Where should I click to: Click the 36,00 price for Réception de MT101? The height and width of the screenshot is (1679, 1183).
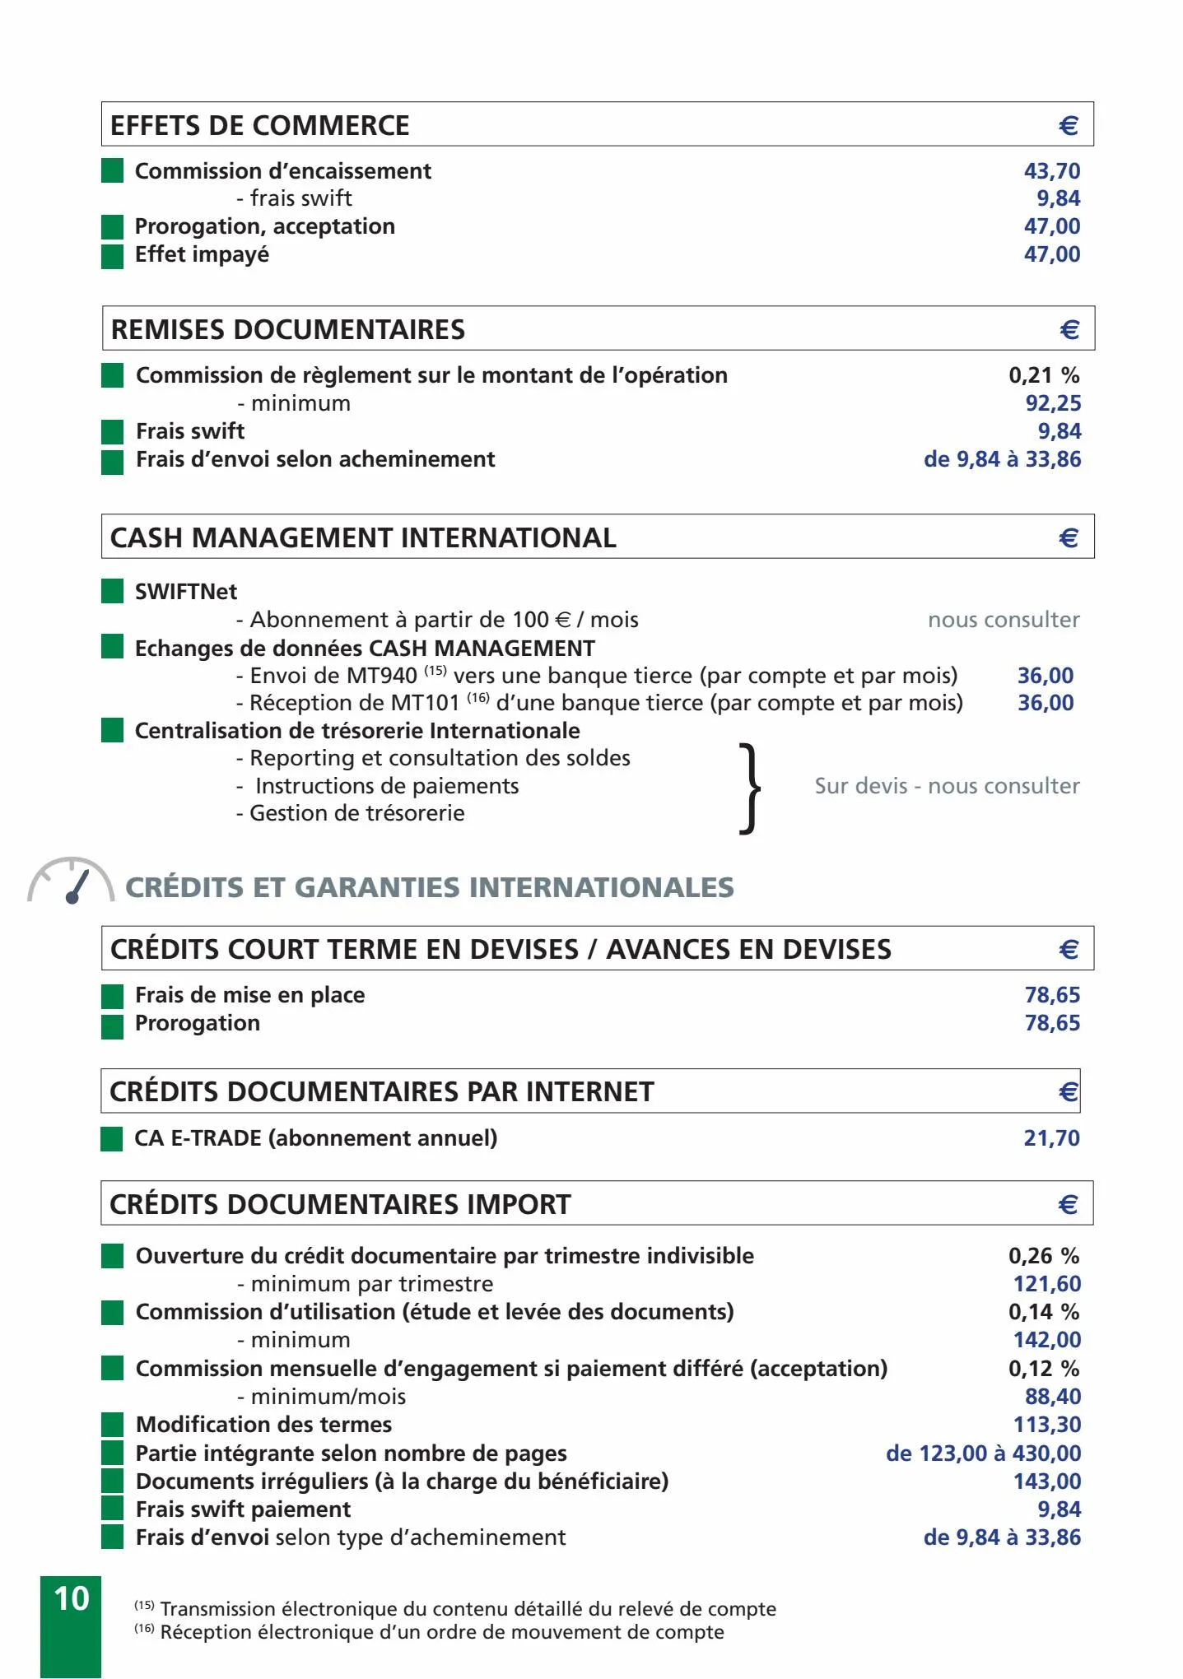[1046, 703]
